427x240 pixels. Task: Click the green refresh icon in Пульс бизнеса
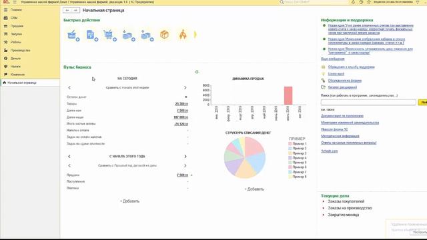(197, 72)
